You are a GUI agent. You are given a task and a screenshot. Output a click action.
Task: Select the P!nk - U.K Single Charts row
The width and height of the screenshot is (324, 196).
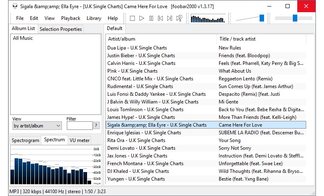point(206,71)
